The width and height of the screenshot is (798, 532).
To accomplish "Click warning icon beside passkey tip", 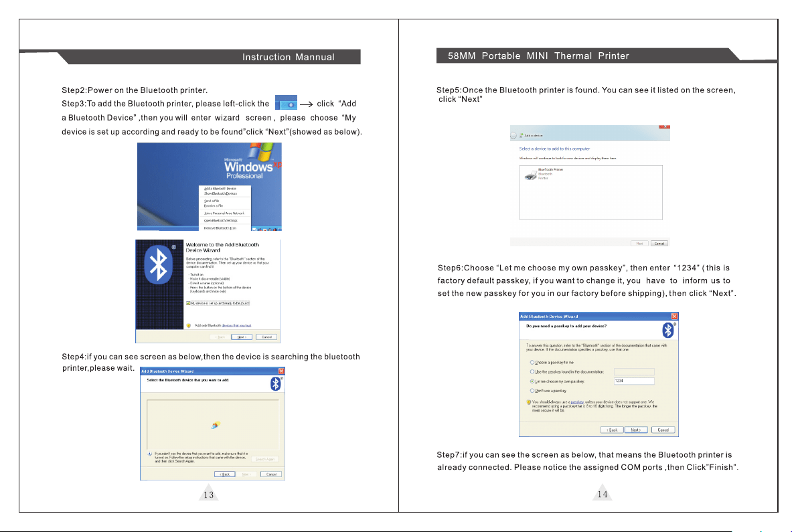I will coord(529,402).
